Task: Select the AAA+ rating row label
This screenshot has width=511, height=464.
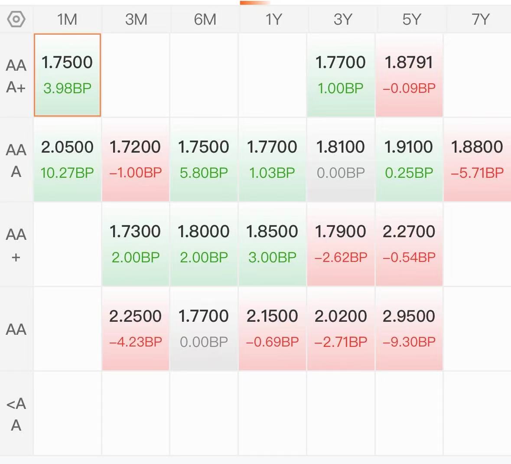Action: [x=16, y=75]
